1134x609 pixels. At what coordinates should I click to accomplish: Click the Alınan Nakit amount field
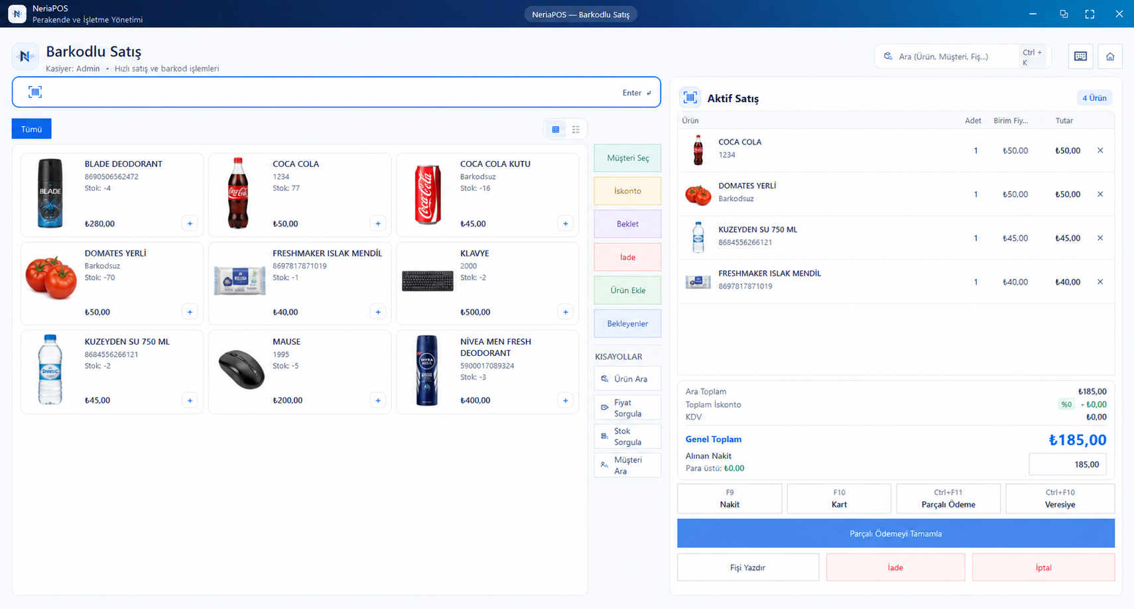click(1068, 465)
